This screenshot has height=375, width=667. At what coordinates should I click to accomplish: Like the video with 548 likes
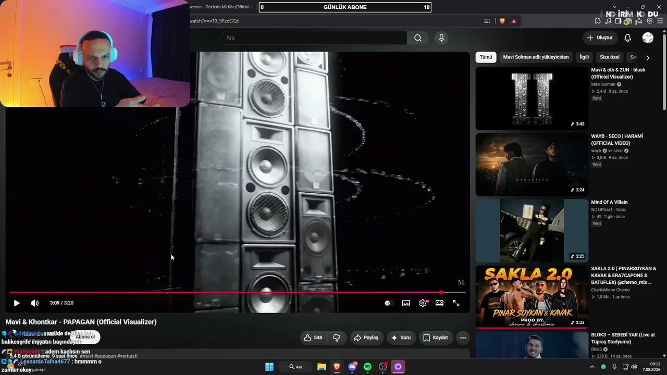click(x=313, y=337)
